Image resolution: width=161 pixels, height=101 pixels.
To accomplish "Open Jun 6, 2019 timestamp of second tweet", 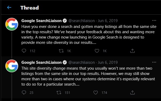I will click(108, 62).
